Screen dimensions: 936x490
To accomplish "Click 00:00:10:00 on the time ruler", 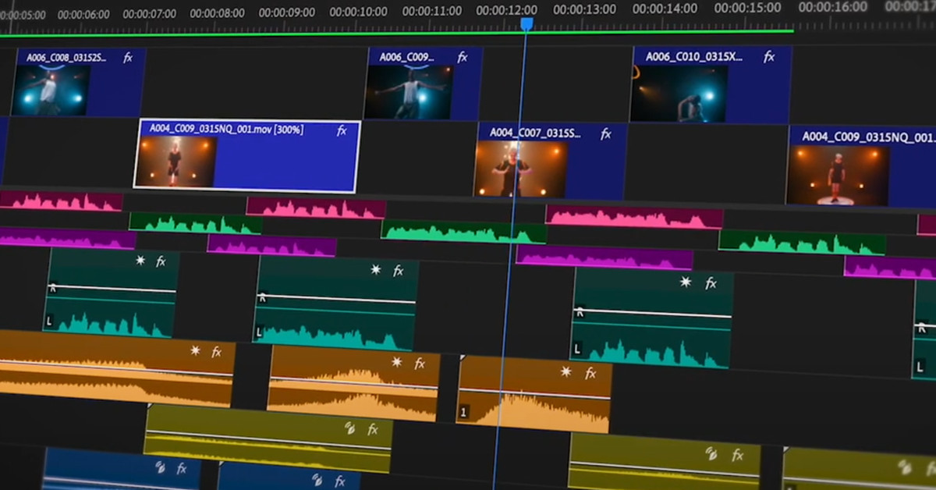I will (358, 12).
